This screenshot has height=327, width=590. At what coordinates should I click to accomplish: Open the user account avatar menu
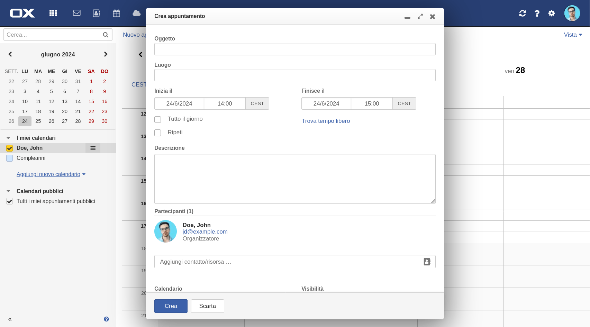(572, 13)
